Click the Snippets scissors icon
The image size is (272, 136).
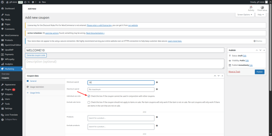click(x=2, y=94)
